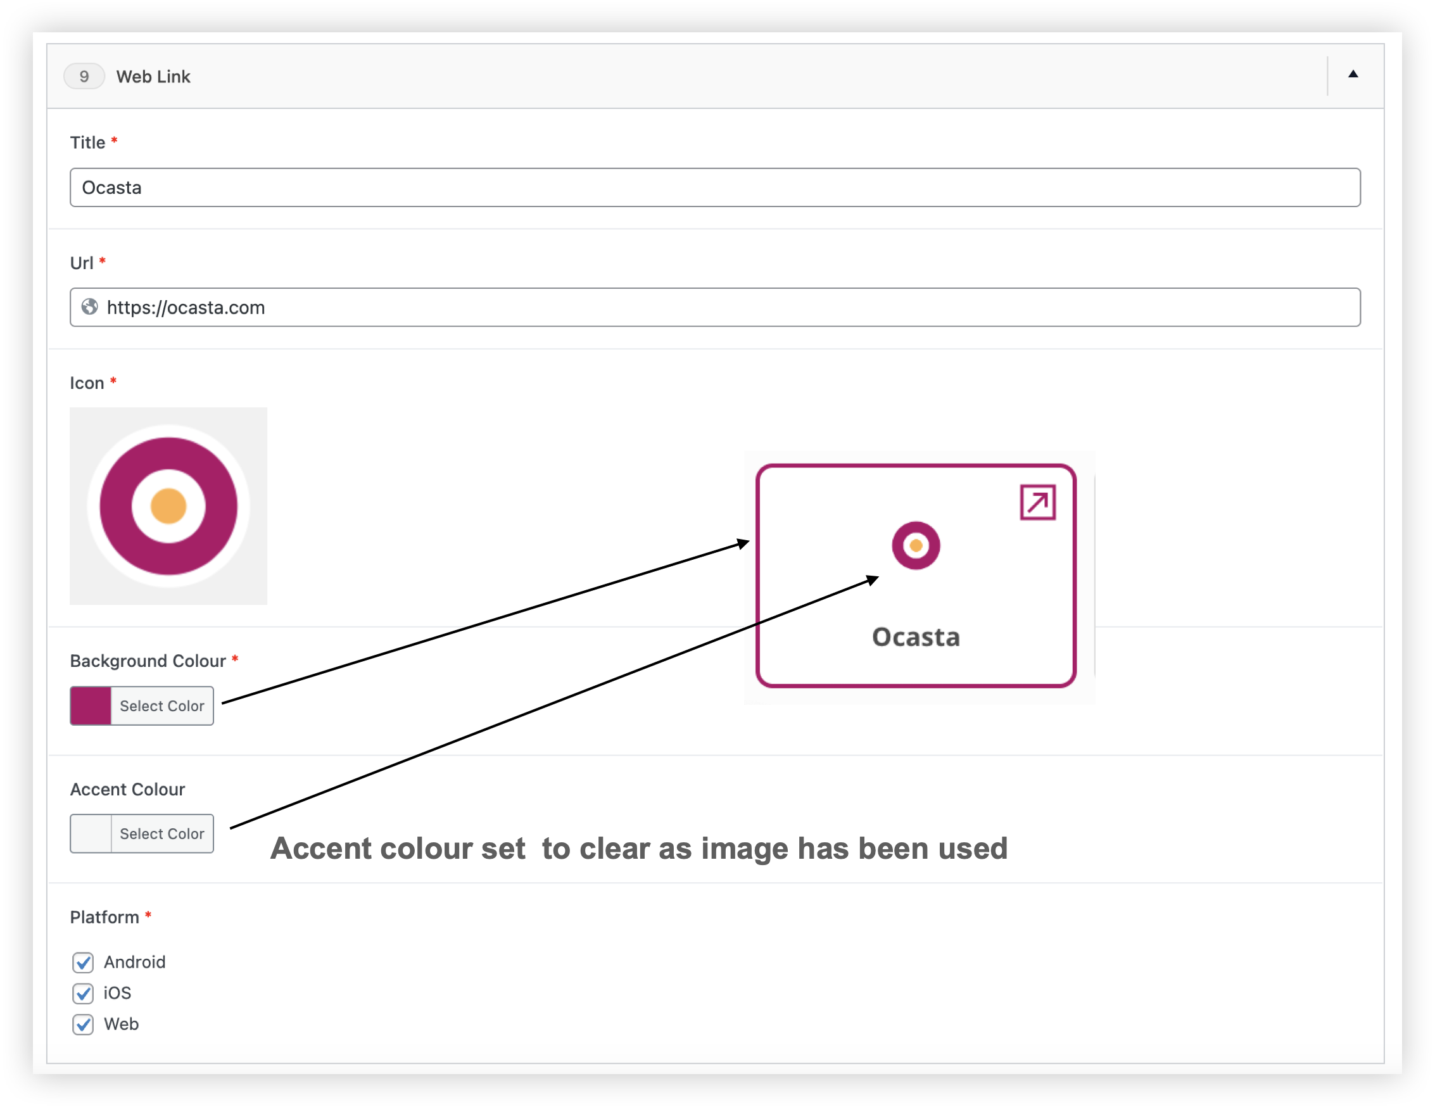This screenshot has height=1107, width=1435.
Task: Click the small Ocasta logo in preview tile
Action: click(x=915, y=545)
